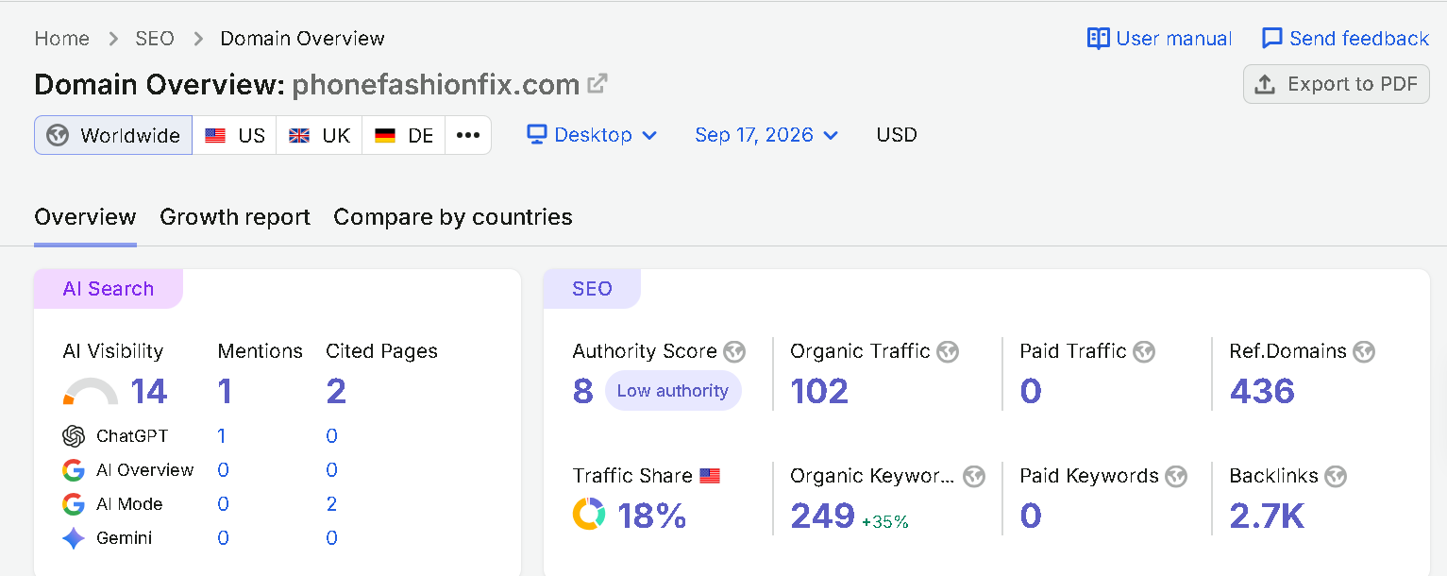This screenshot has width=1447, height=576.
Task: Click globe icon next to Authority Score
Action: (x=734, y=352)
